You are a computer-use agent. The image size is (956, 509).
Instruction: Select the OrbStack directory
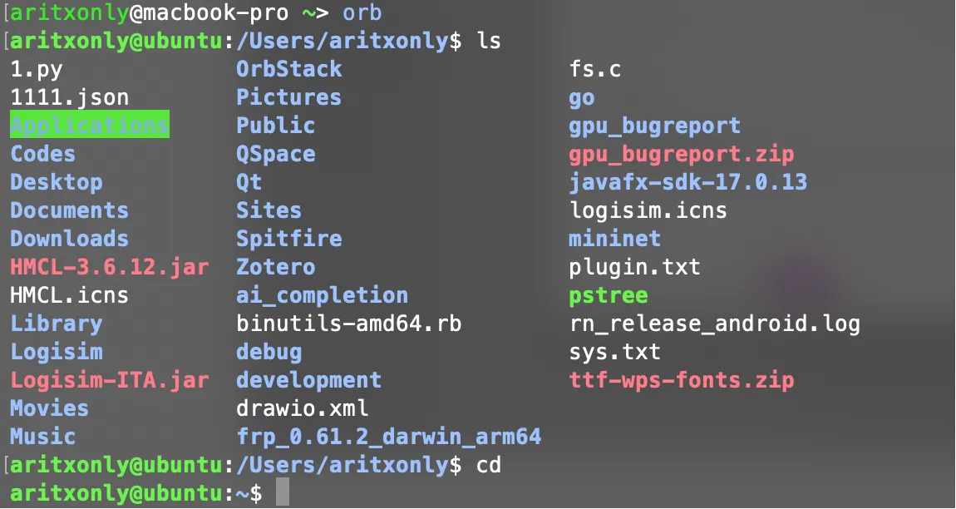(289, 68)
